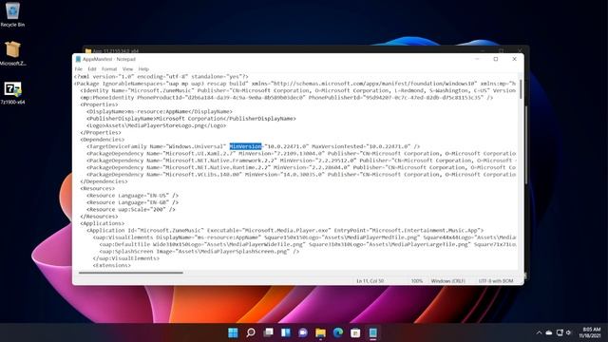This screenshot has width=608, height=342.
Task: Click the <Dependencies> opening tag line
Action: pyautogui.click(x=103, y=140)
